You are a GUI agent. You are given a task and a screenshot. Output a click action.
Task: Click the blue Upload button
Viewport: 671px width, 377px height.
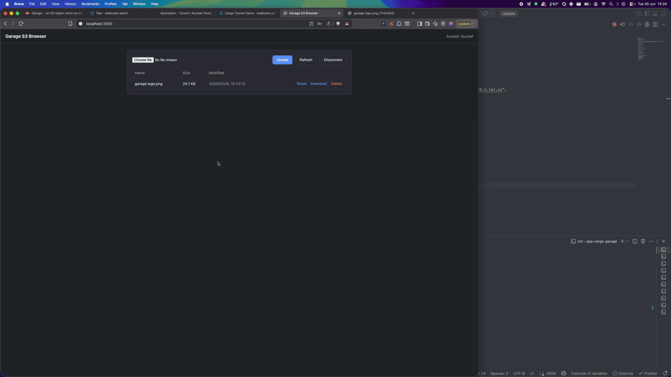[282, 60]
